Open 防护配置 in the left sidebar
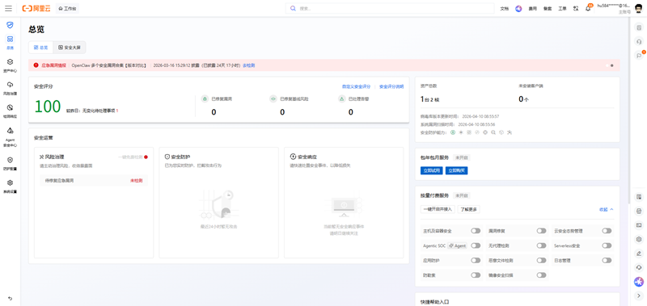 [x=10, y=163]
